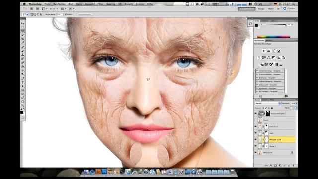
Task: Select the Zoom magnifier tool
Action: pos(22,105)
